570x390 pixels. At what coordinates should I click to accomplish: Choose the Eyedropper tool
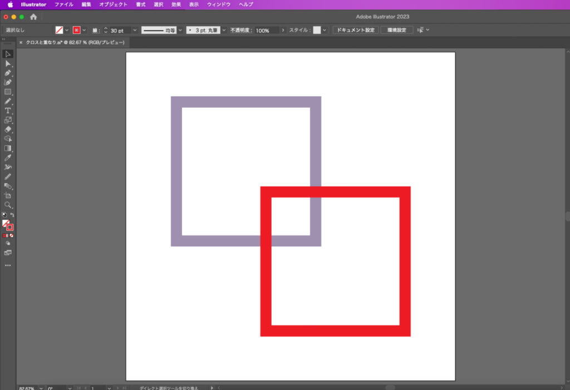click(8, 158)
